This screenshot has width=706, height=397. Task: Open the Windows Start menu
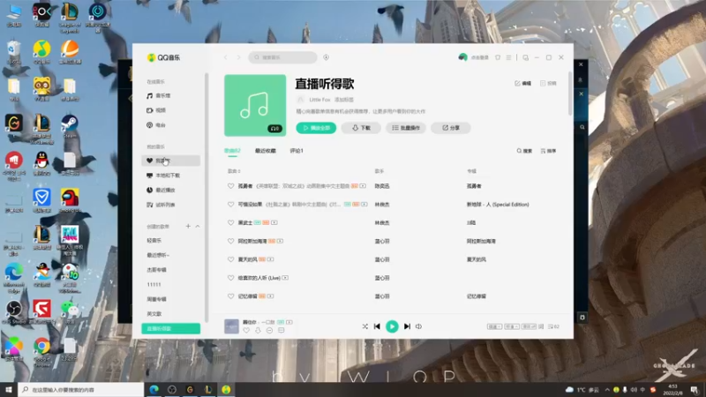pyautogui.click(x=9, y=390)
